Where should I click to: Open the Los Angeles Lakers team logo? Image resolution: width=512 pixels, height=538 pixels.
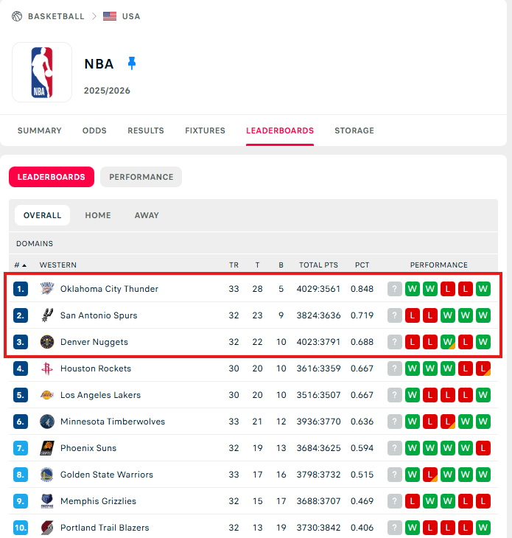[x=47, y=395]
